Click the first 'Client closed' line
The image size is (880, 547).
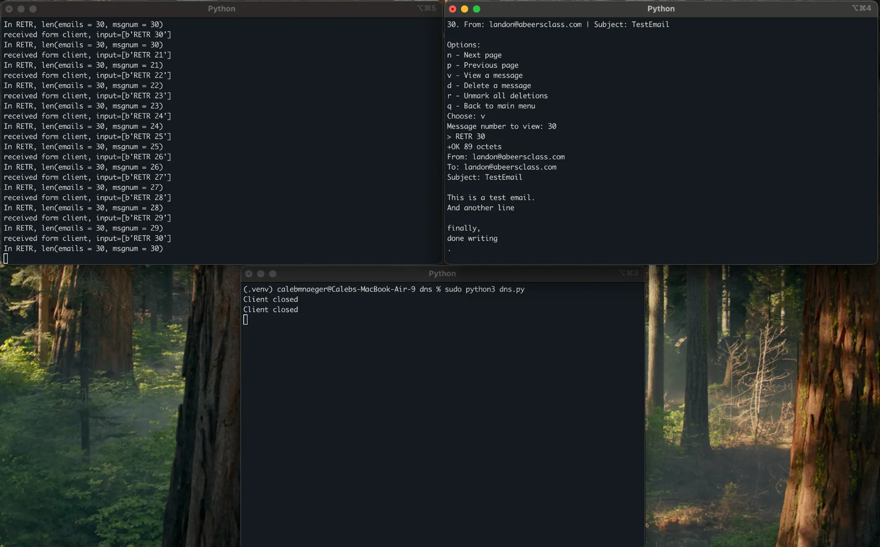pyautogui.click(x=271, y=300)
